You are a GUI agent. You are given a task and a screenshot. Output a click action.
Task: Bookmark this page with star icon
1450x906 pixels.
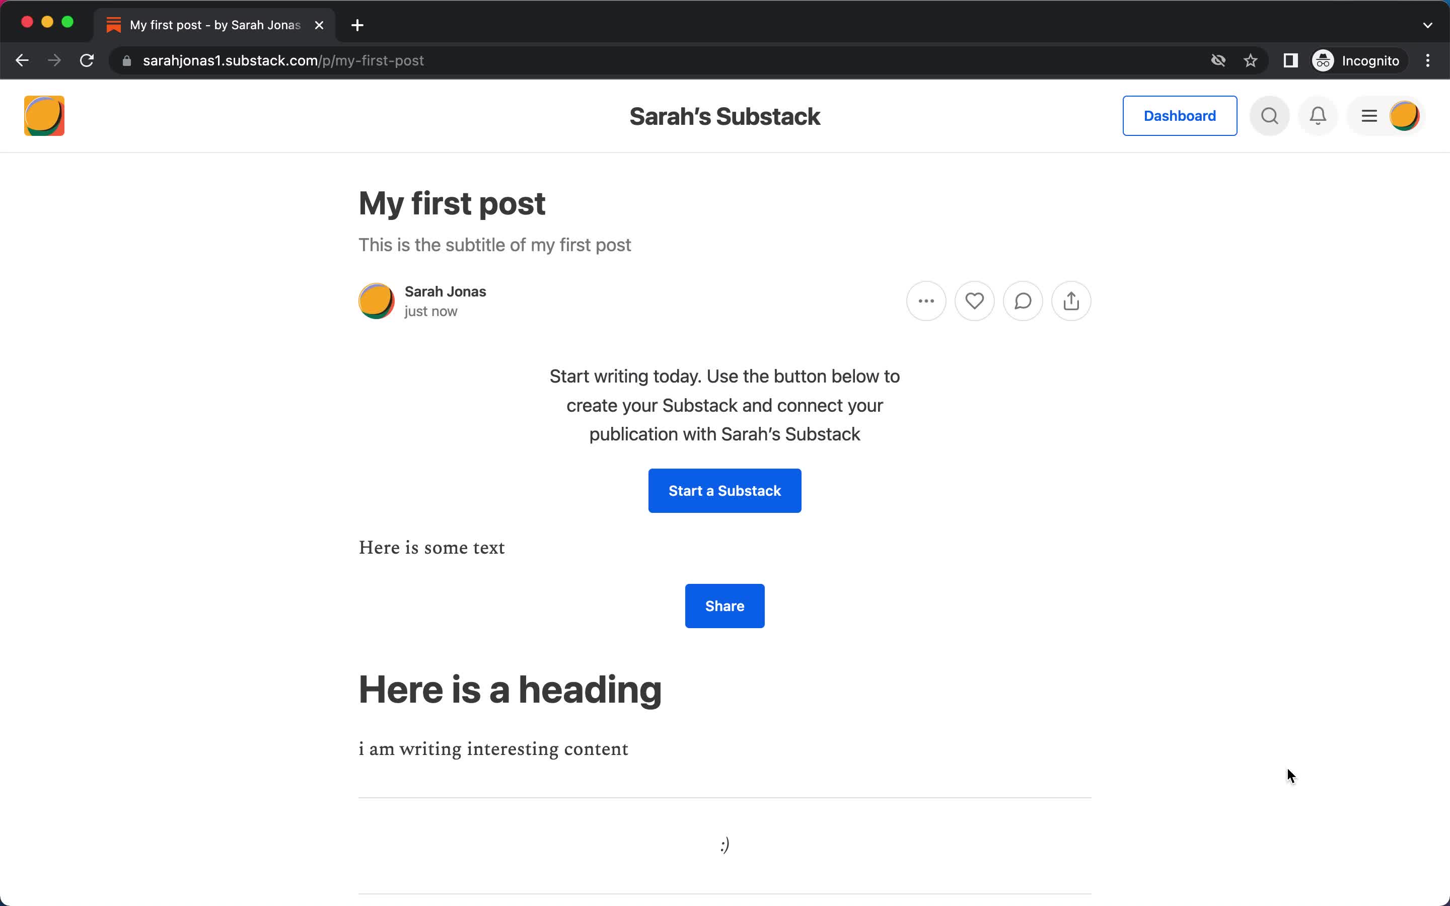pyautogui.click(x=1251, y=60)
